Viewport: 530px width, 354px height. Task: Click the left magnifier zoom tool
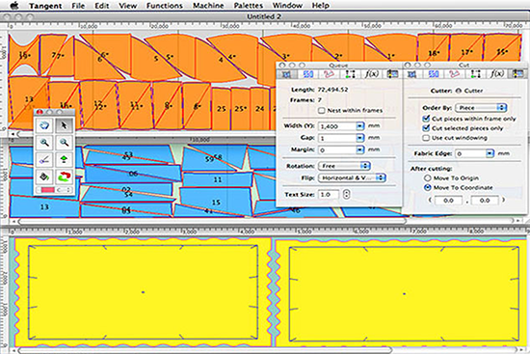[x=44, y=143]
